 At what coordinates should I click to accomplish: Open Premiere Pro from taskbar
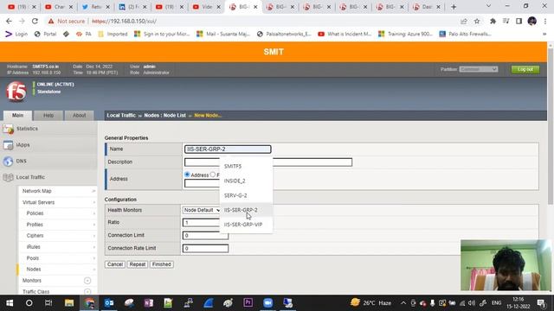coord(248,303)
